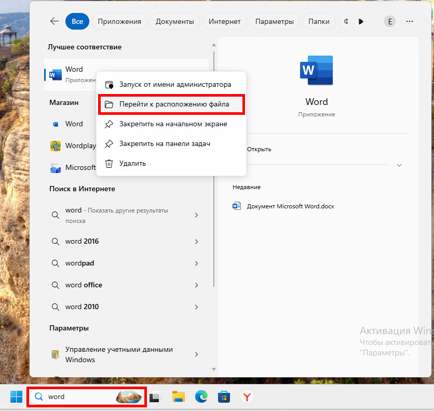Screen dimensions: 434x411
Task: Expand the actions list chevron in preview
Action: point(399,165)
